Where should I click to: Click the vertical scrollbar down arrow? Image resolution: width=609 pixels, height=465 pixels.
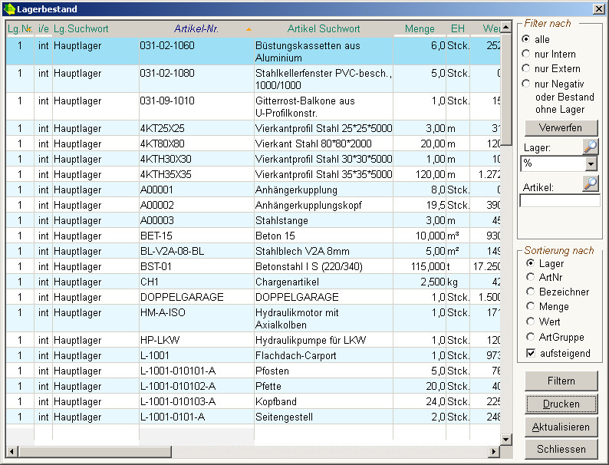coord(505,440)
